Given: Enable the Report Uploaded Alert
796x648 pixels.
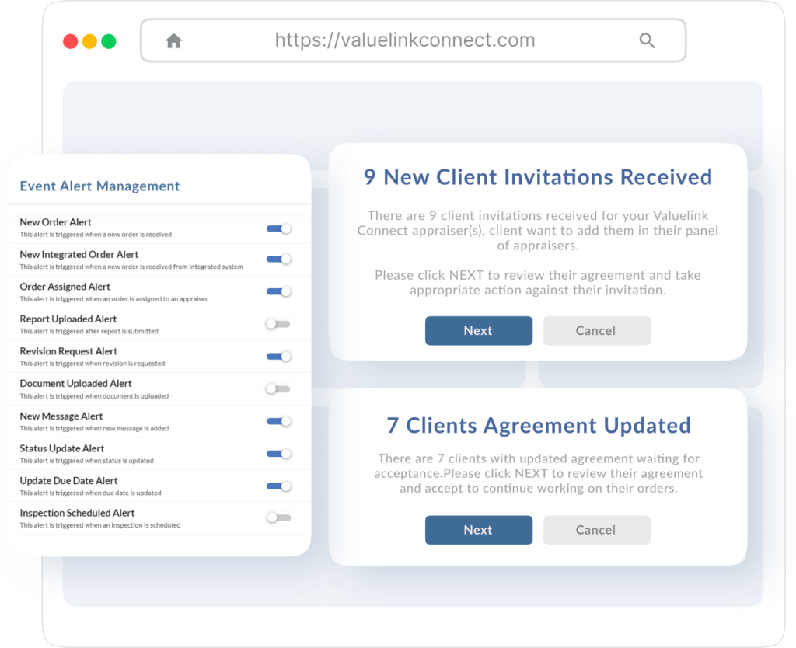Looking at the screenshot, I should (x=278, y=325).
